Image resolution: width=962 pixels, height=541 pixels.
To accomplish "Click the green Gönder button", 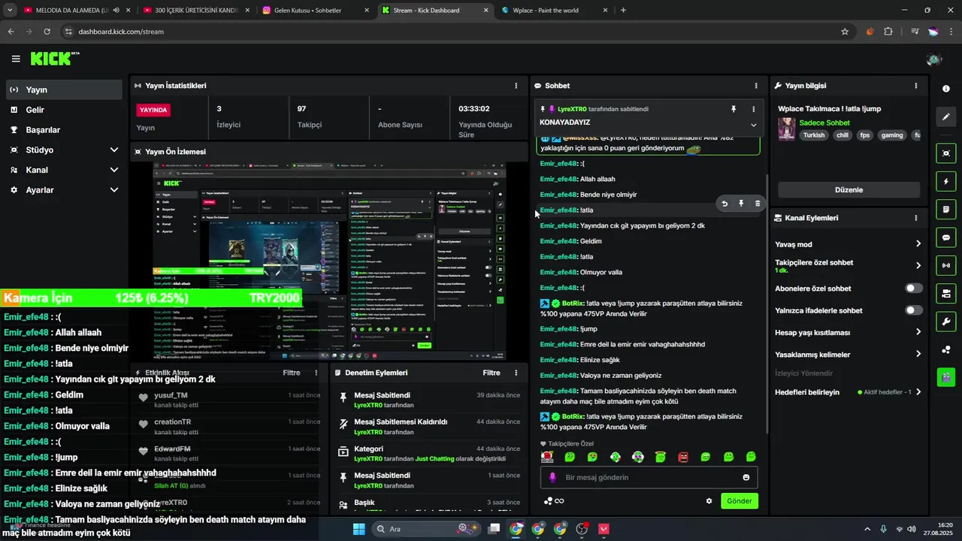I will pyautogui.click(x=740, y=501).
